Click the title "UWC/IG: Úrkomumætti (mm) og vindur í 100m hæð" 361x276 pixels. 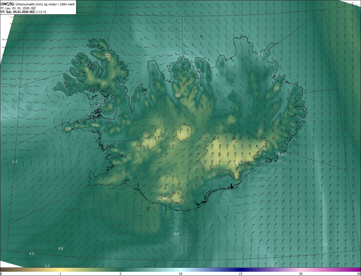coord(38,4)
